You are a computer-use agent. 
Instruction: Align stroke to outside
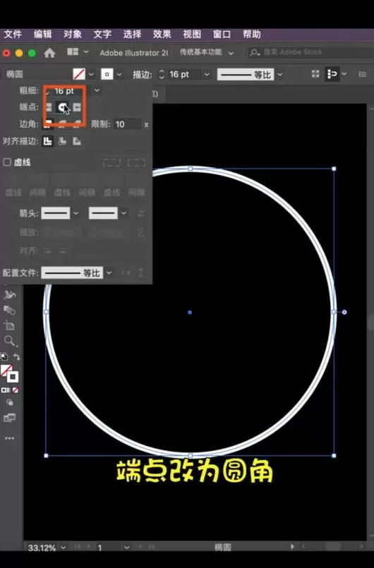tap(77, 141)
